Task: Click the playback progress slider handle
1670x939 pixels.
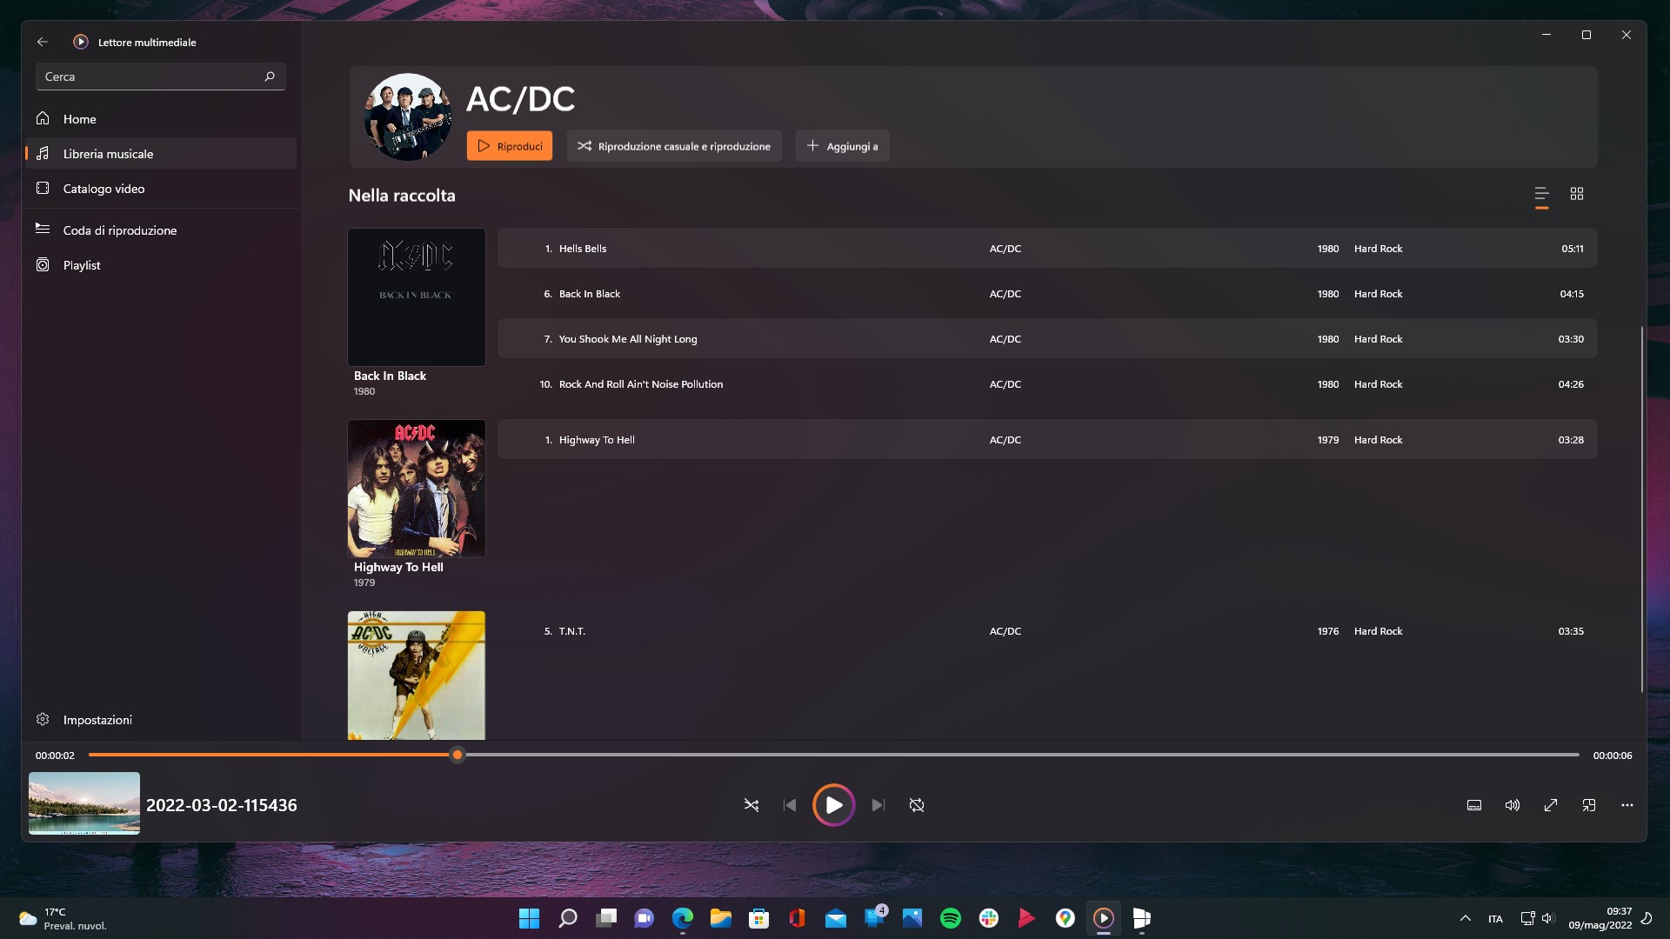Action: [x=458, y=755]
